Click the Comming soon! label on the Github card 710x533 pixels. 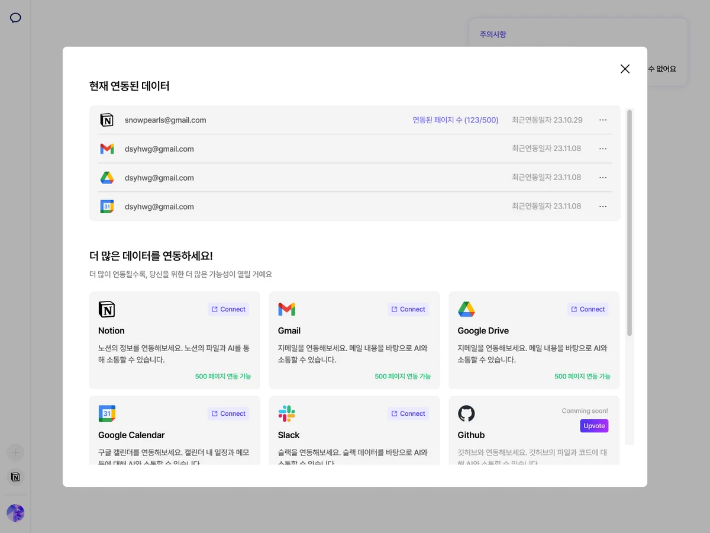tap(585, 410)
